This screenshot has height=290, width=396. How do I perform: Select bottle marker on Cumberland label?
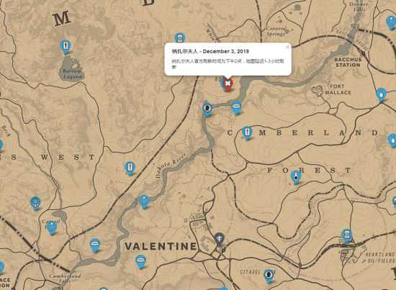click(247, 132)
